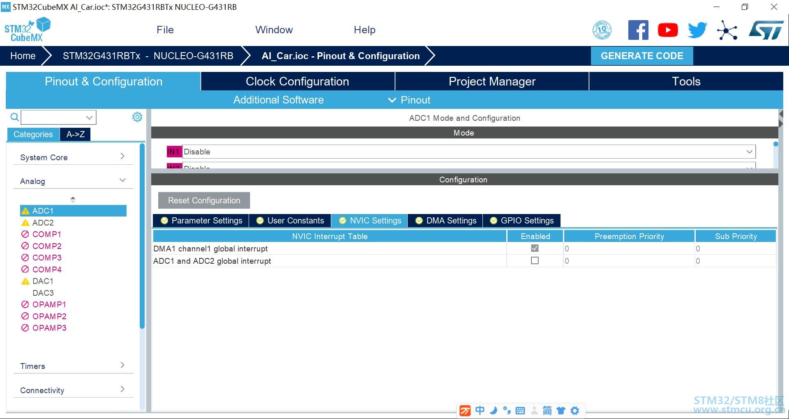Switch to Clock Configuration tab
Image resolution: width=789 pixels, height=419 pixels.
point(298,81)
